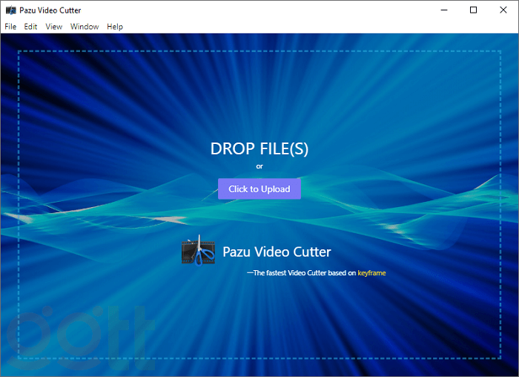Screen dimensions: 519x377
Task: Click the window title text in title bar
Action: 50,10
